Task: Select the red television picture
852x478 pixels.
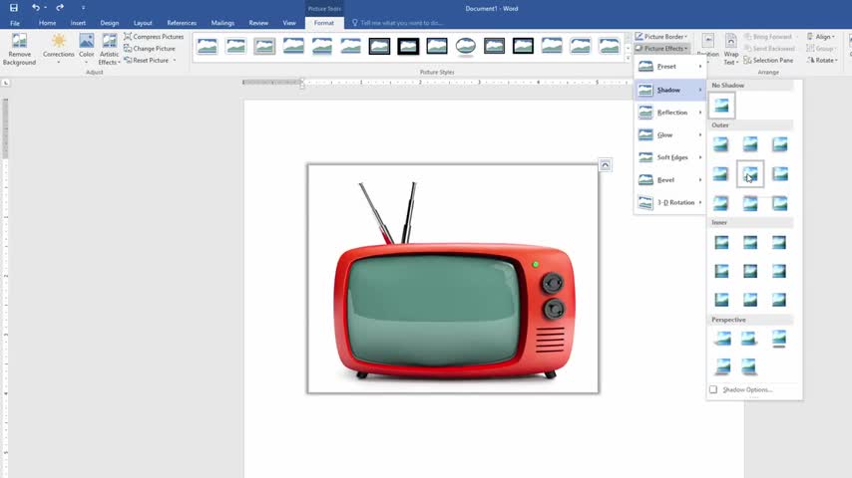Action: point(453,279)
